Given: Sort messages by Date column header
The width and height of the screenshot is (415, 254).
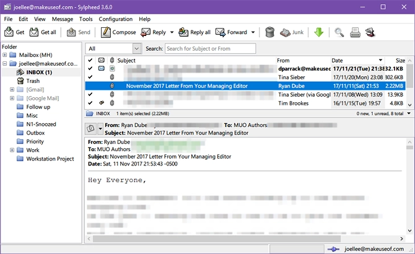Looking at the screenshot, I should tap(357, 60).
